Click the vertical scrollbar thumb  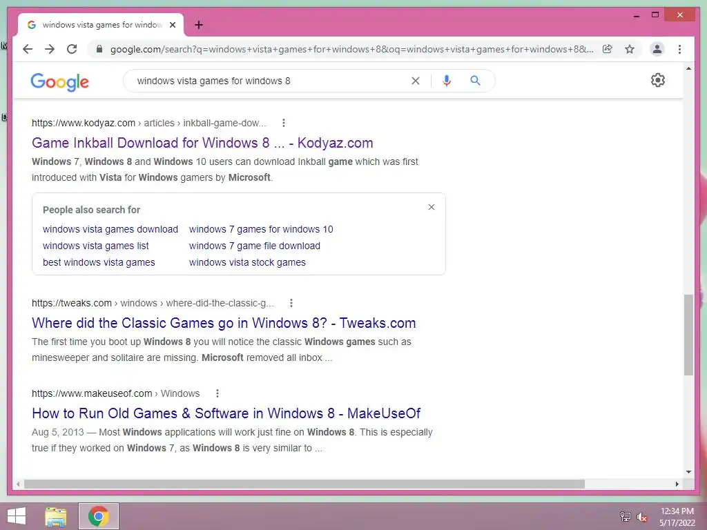click(688, 335)
